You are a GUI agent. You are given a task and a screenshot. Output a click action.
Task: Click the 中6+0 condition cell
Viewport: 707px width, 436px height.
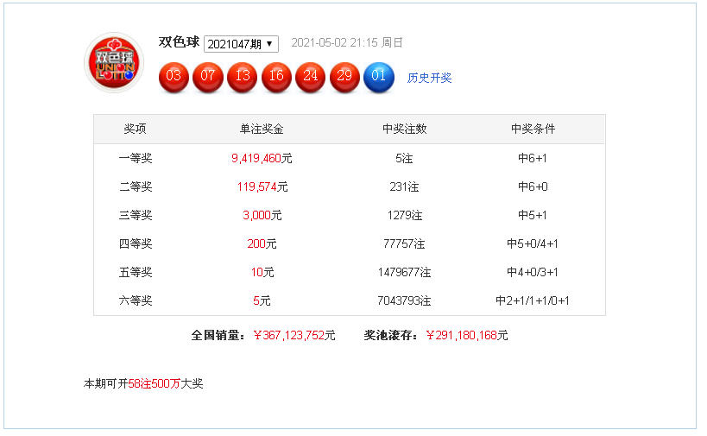(x=533, y=186)
